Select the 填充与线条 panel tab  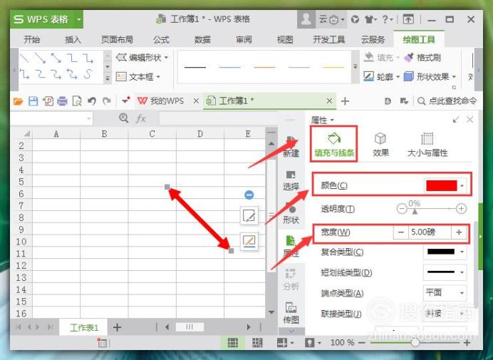pos(334,144)
